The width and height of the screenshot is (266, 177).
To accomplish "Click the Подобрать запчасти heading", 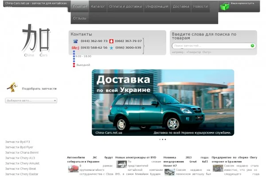I will 39,88.
